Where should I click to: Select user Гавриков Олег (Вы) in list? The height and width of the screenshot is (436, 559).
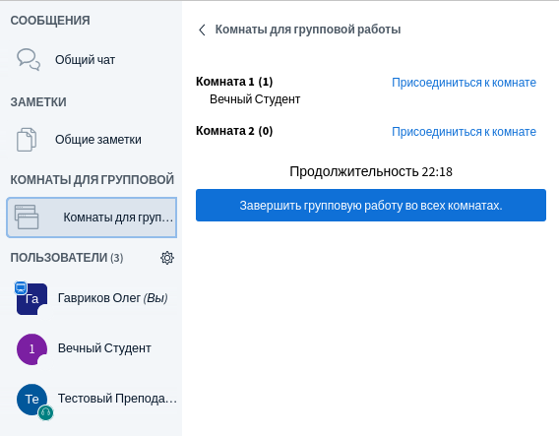[92, 298]
